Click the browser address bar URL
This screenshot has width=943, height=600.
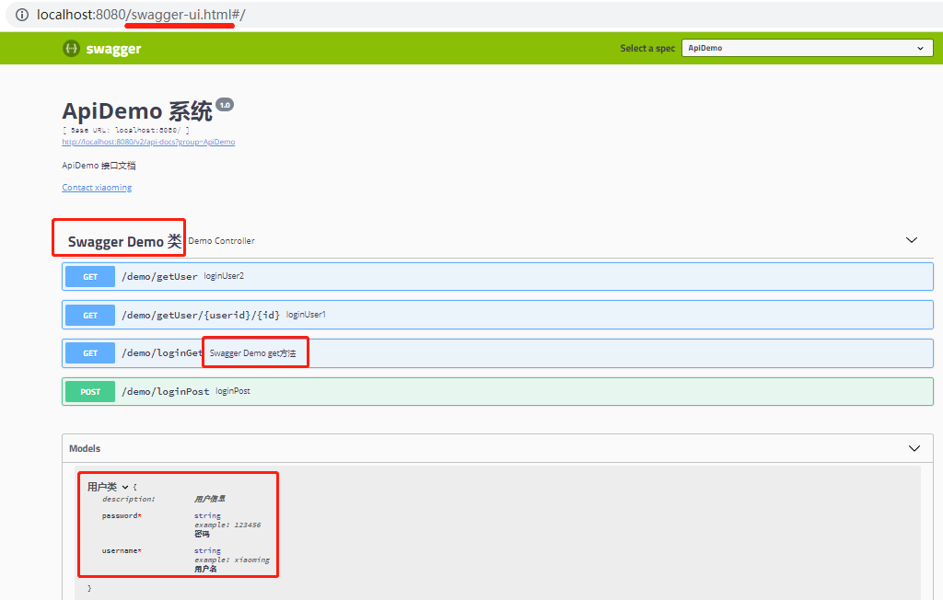tap(141, 15)
